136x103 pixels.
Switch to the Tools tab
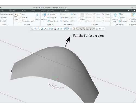(24, 11)
